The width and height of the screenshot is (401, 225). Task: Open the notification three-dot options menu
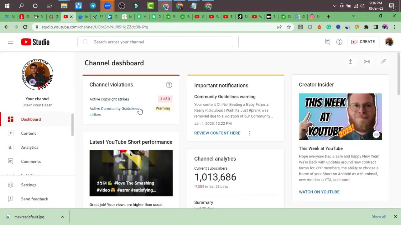click(250, 133)
